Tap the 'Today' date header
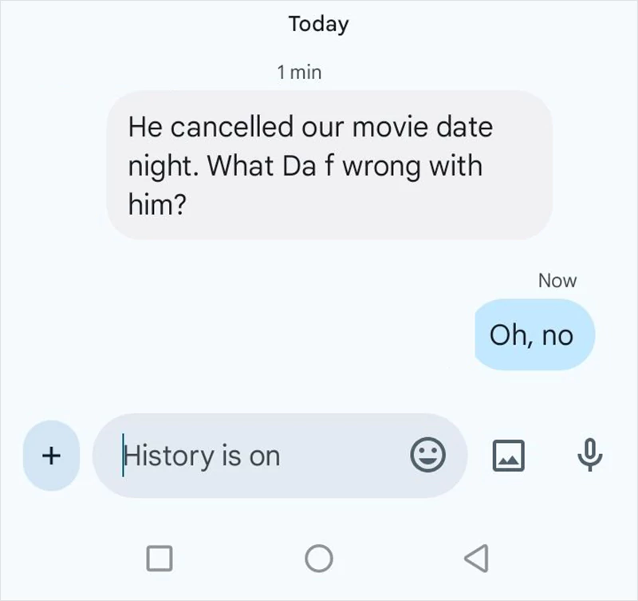Image resolution: width=638 pixels, height=601 pixels. click(317, 23)
